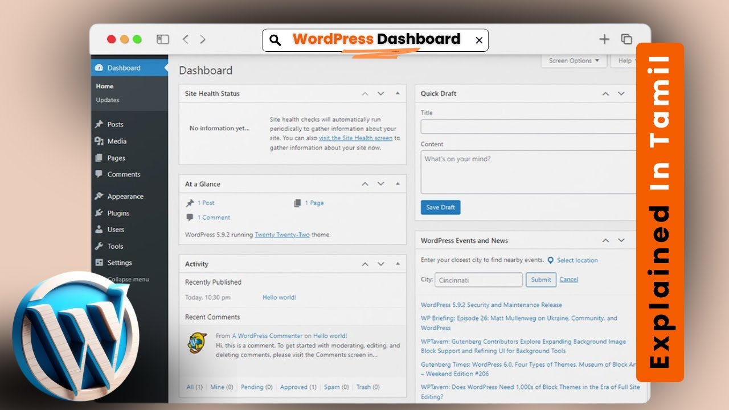The image size is (729, 410).
Task: Click the Users person icon
Action: coord(100,229)
